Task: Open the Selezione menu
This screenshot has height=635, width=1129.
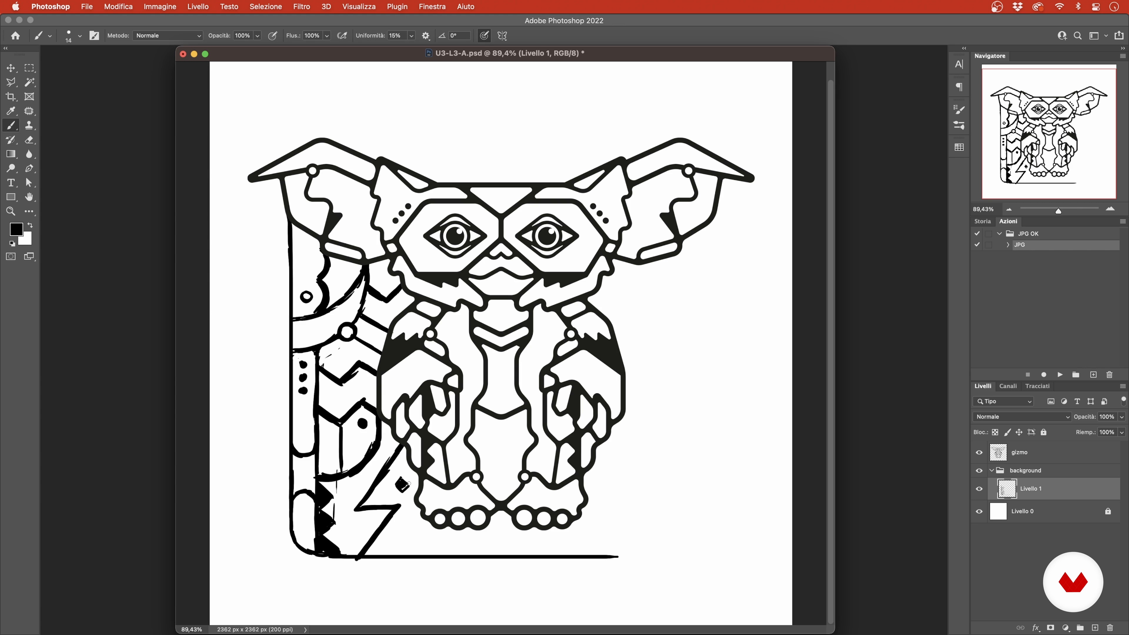Action: click(265, 6)
